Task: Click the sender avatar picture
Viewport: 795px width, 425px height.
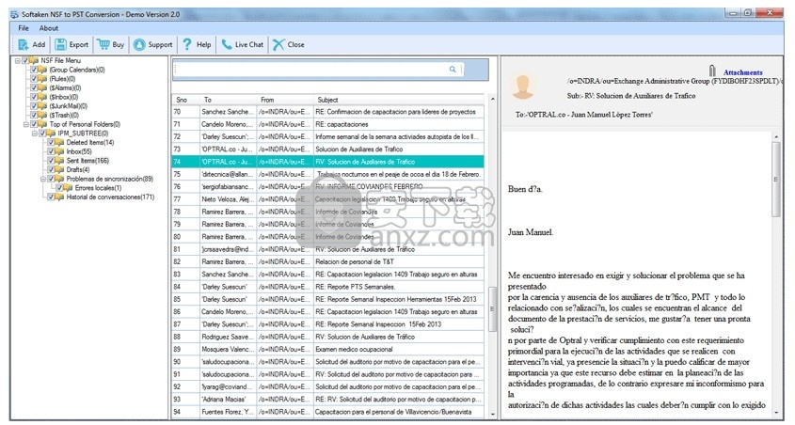Action: coord(523,87)
